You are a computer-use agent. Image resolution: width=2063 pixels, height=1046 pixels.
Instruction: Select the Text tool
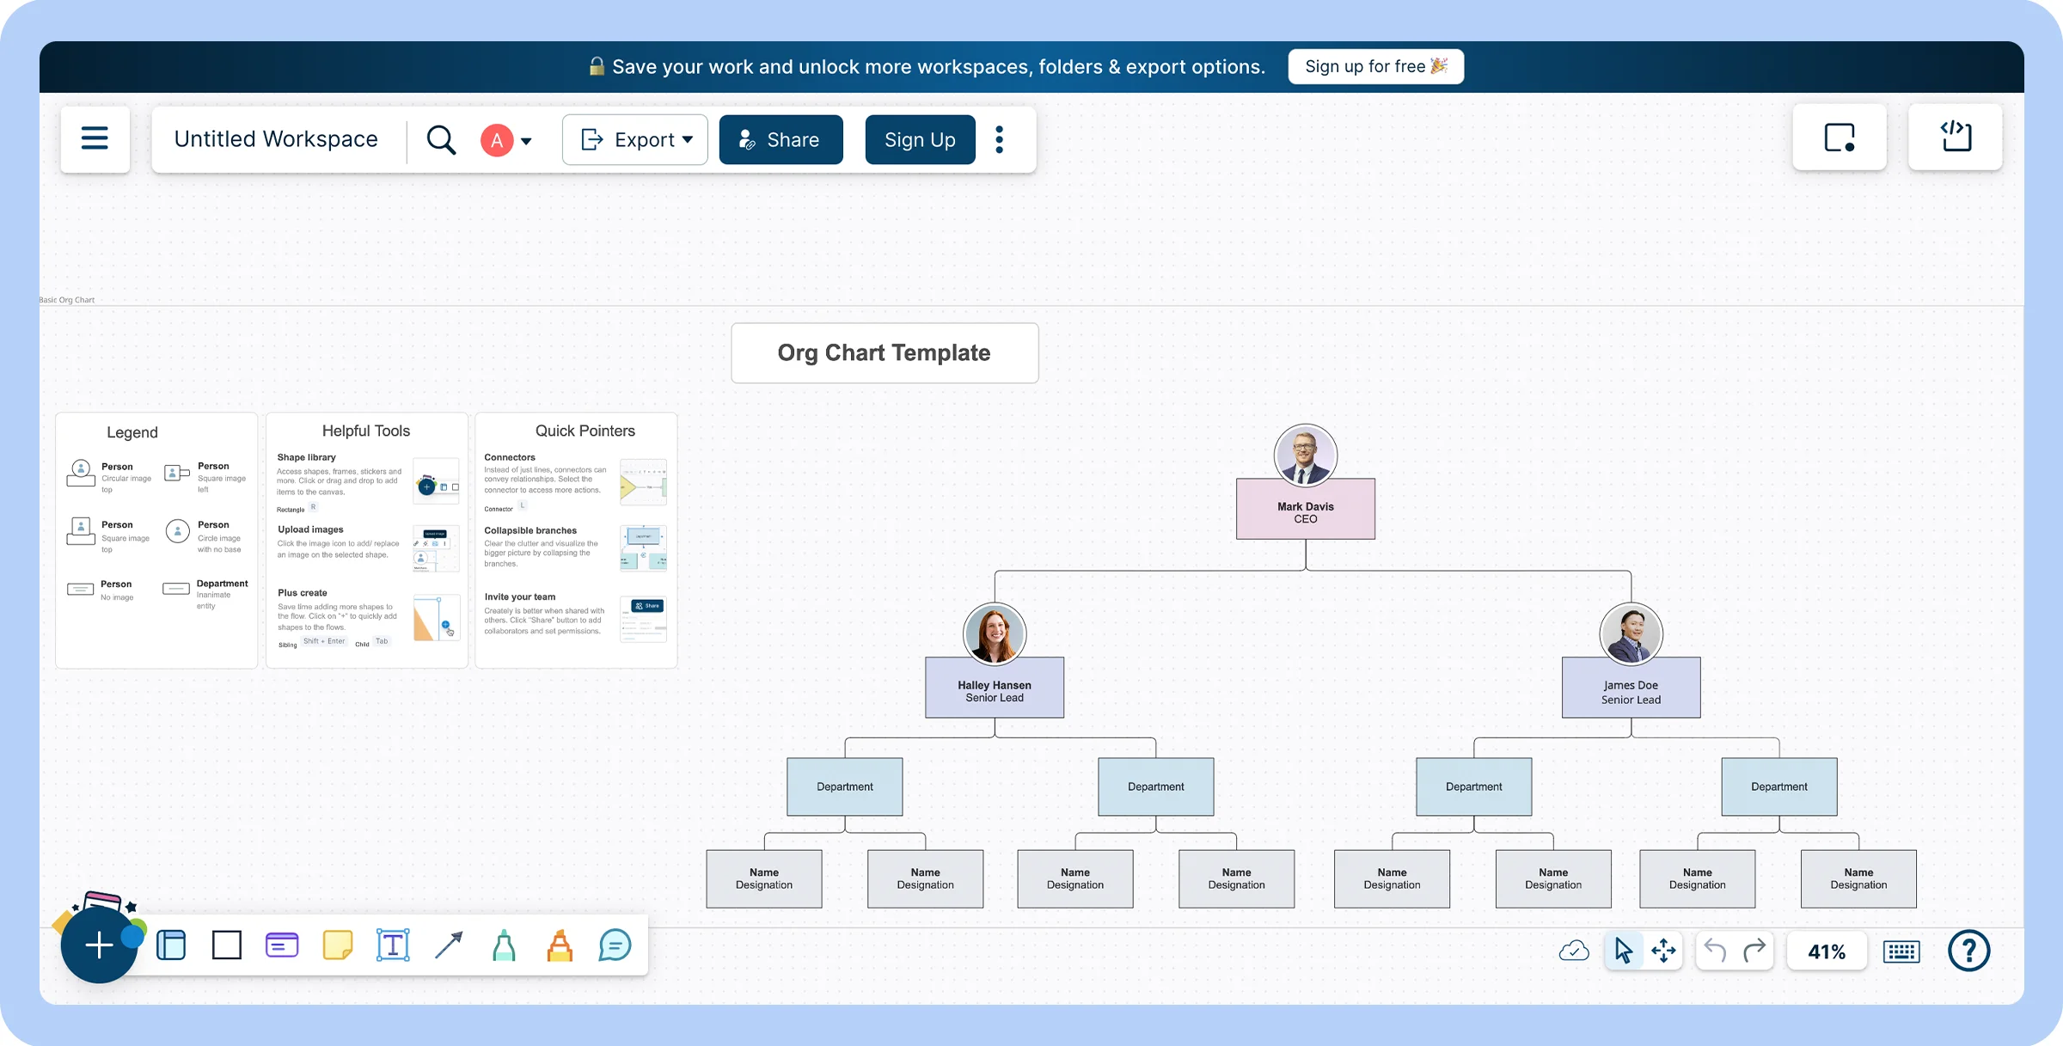pos(392,945)
